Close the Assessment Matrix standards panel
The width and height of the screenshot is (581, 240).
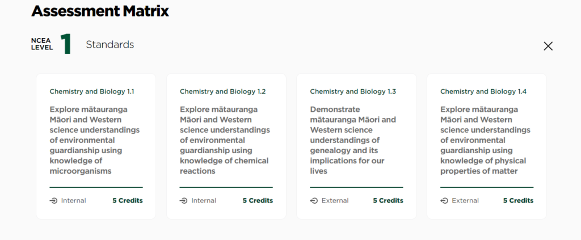click(548, 46)
